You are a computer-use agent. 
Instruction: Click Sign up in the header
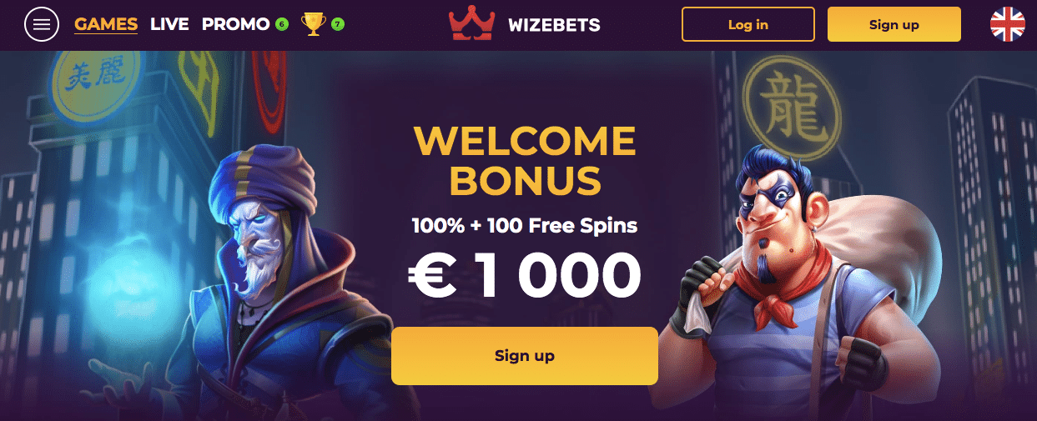pyautogui.click(x=894, y=24)
